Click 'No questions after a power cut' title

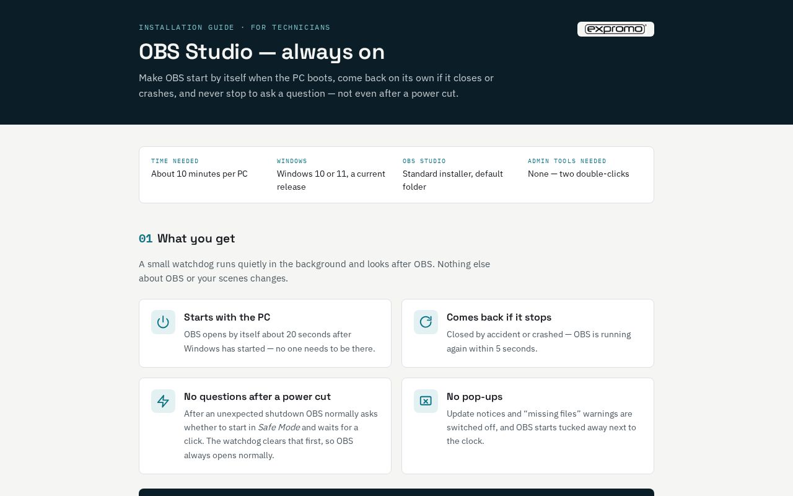tap(257, 396)
